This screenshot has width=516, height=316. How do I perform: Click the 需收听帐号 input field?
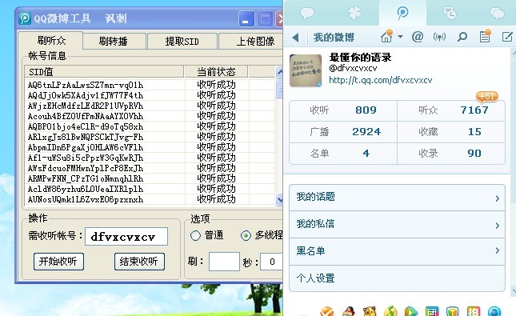pos(126,236)
